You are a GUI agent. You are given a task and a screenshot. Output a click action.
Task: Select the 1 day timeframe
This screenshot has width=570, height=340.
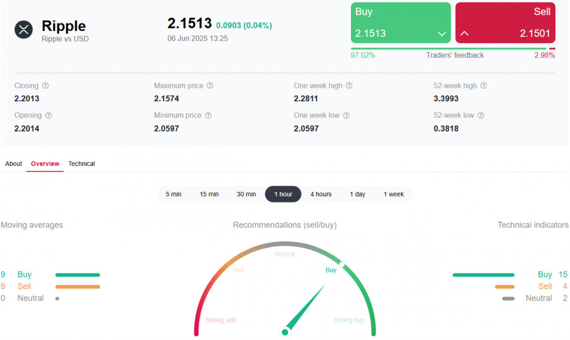357,194
